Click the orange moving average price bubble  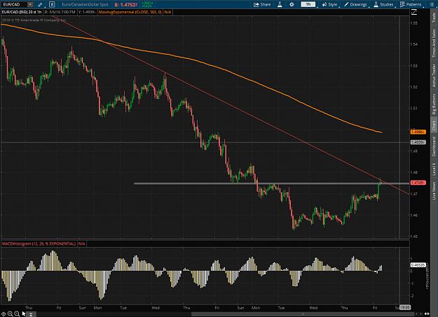(x=418, y=132)
